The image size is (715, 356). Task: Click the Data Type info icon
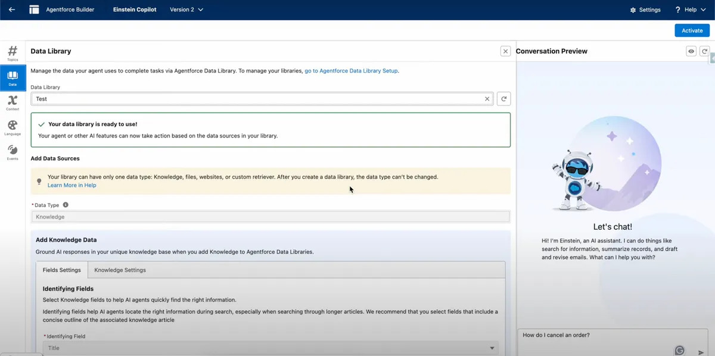[x=66, y=205]
